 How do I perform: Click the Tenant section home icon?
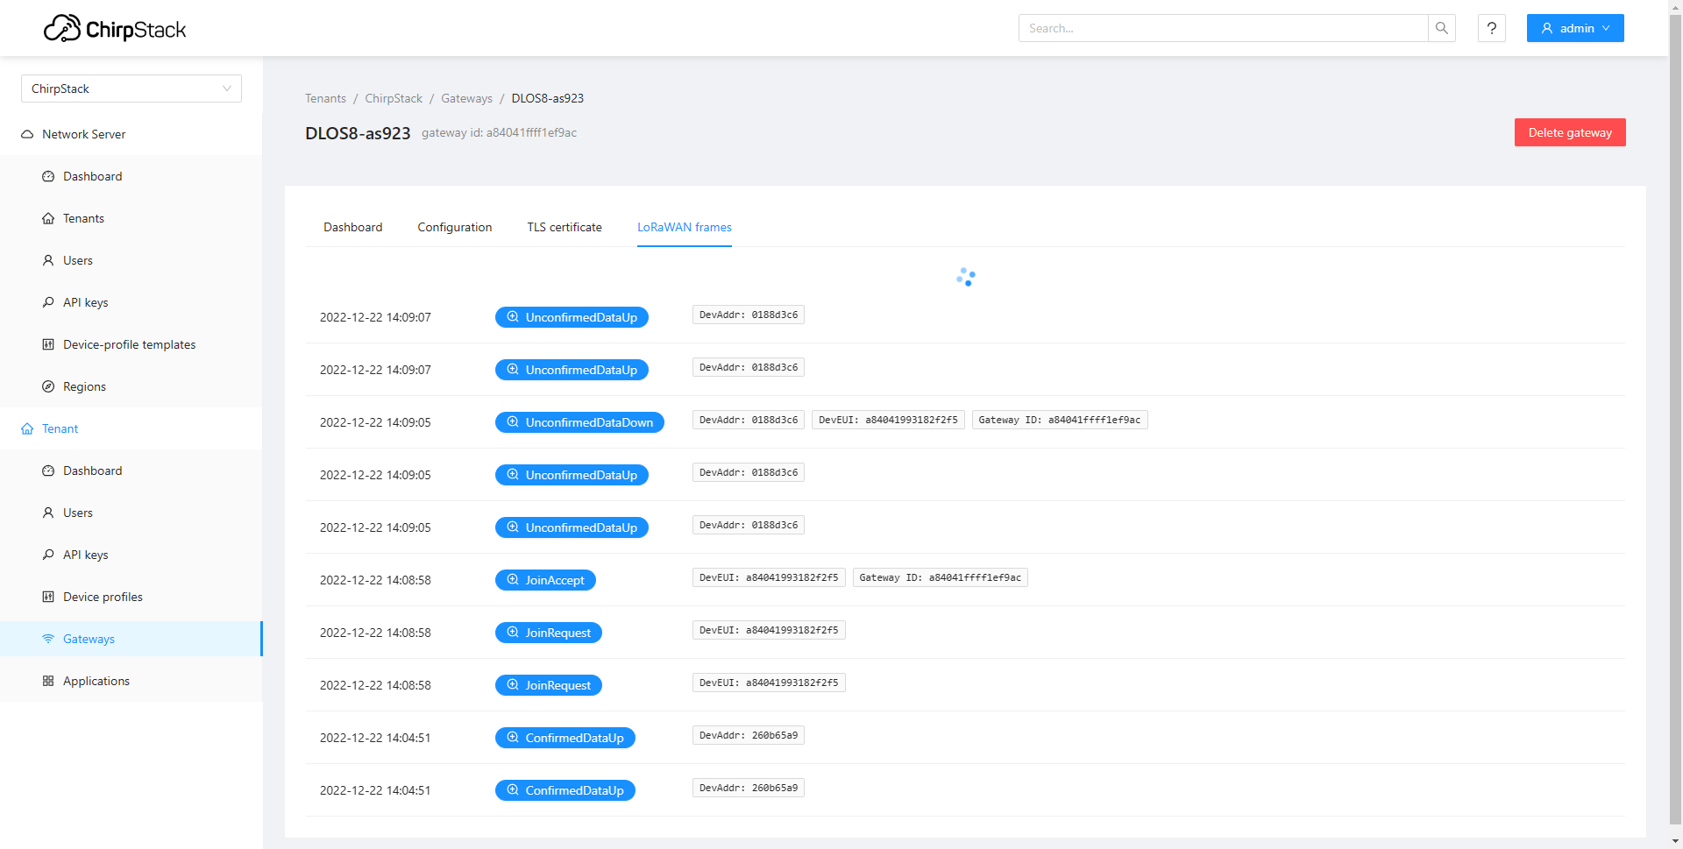click(x=27, y=428)
